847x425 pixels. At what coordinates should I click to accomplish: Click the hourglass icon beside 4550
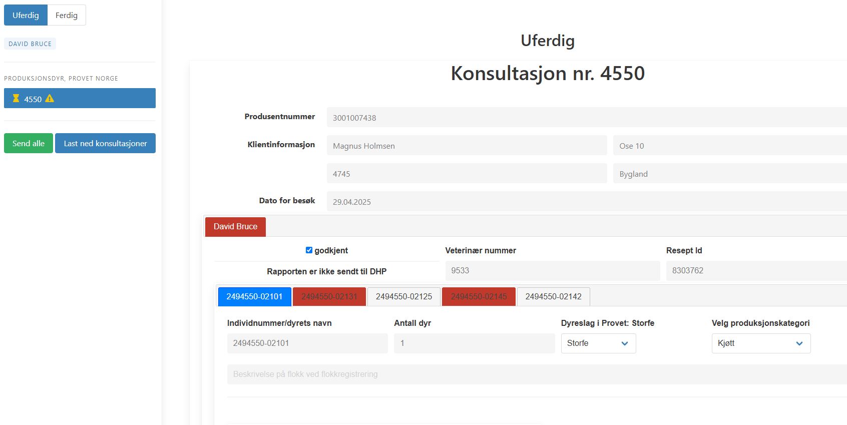[16, 98]
